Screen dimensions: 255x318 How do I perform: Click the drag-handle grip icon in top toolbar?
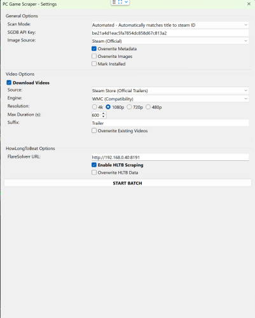pyautogui.click(x=114, y=2)
